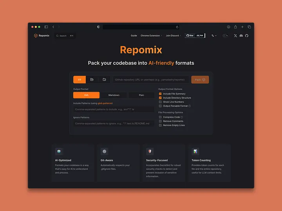Enable Show Line Numbers
Viewport: 282px width, 211px height.
pyautogui.click(x=160, y=102)
